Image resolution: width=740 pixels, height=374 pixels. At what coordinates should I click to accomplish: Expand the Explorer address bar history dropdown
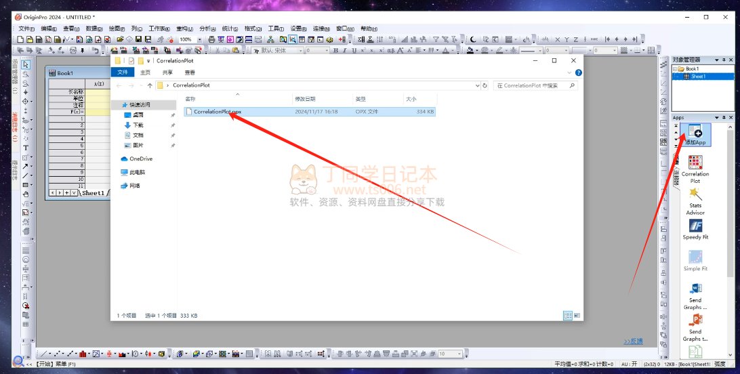click(x=477, y=85)
